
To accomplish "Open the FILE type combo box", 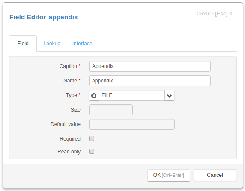I will (131, 95).
